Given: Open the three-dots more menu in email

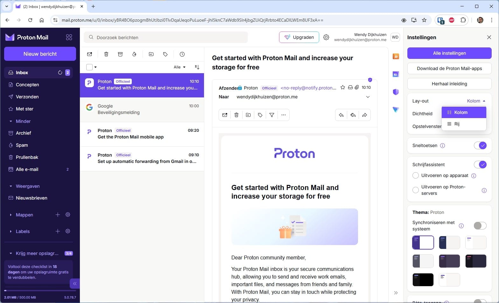Looking at the screenshot, I should [284, 115].
